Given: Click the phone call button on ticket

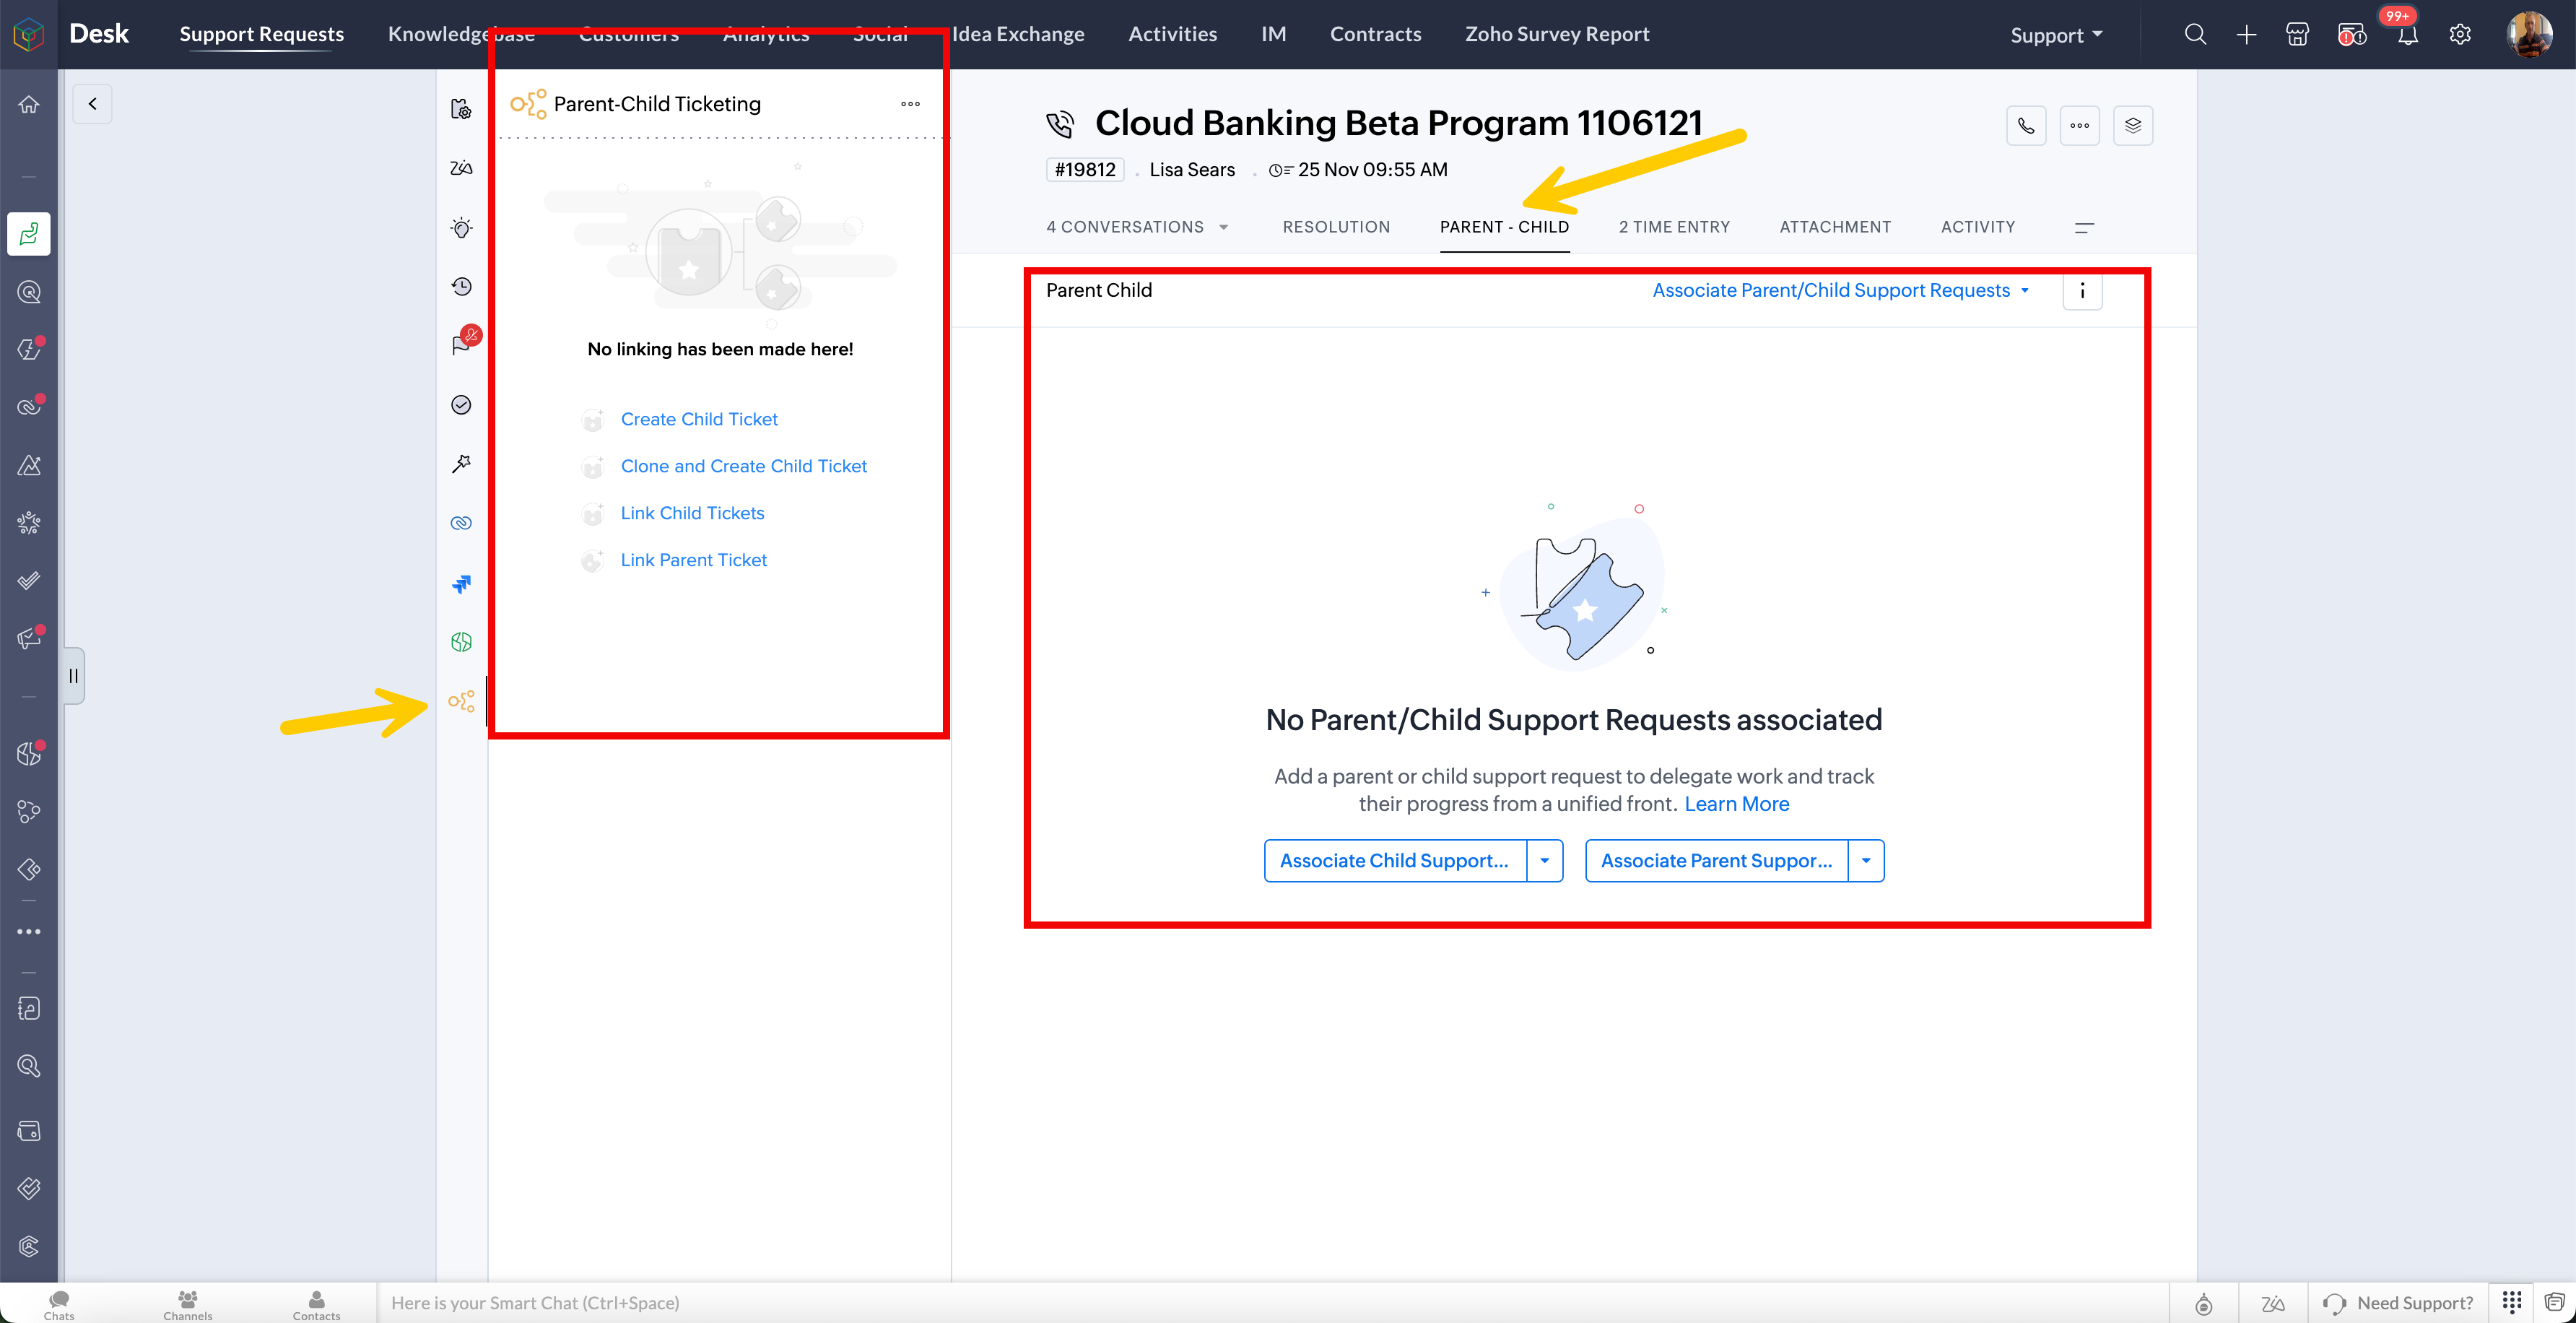Looking at the screenshot, I should click(x=2025, y=126).
